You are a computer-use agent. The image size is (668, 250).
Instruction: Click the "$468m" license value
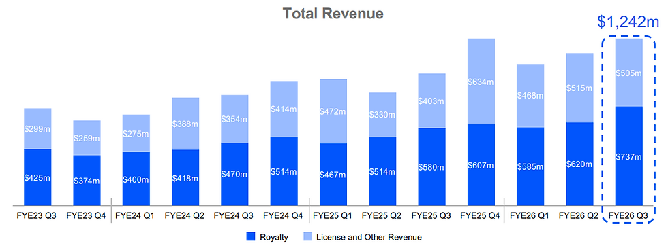click(530, 96)
